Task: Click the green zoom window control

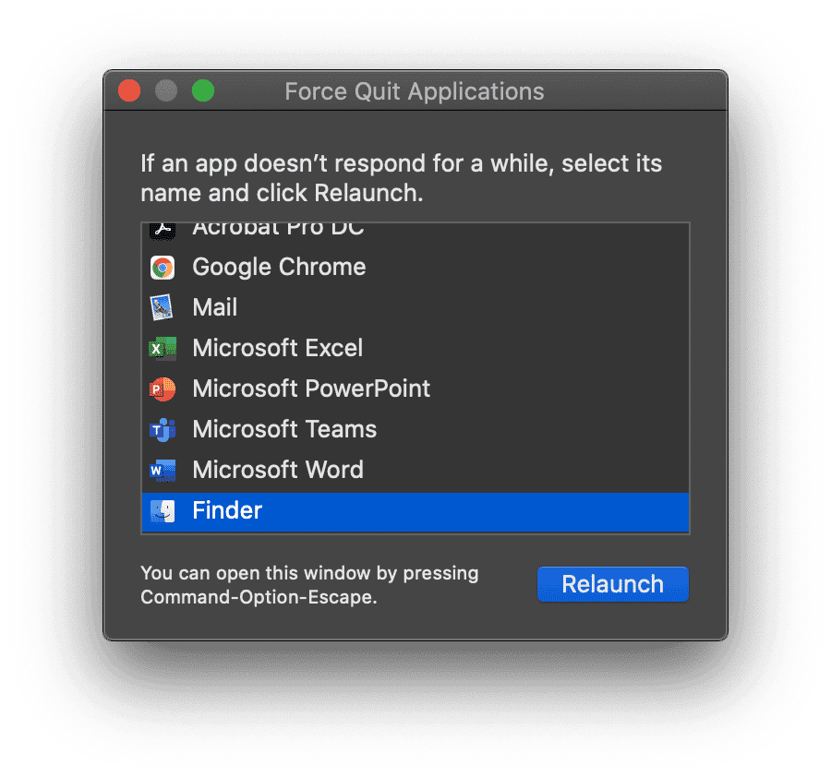Action: (202, 90)
